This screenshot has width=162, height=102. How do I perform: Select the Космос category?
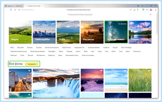pos(78,52)
